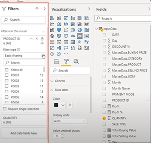The image size is (151, 143).
Task: Open the Display units Auto dropdown
Action: point(70,121)
